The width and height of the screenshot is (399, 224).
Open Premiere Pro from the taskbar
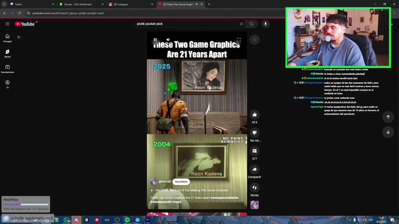[x=148, y=220]
